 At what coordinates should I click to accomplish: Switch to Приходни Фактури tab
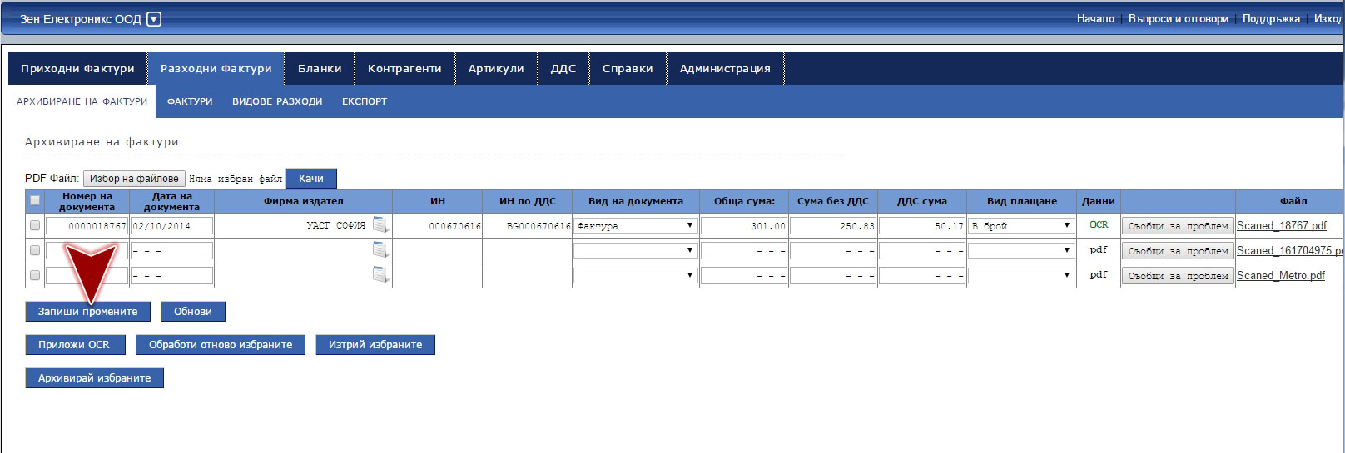point(77,68)
